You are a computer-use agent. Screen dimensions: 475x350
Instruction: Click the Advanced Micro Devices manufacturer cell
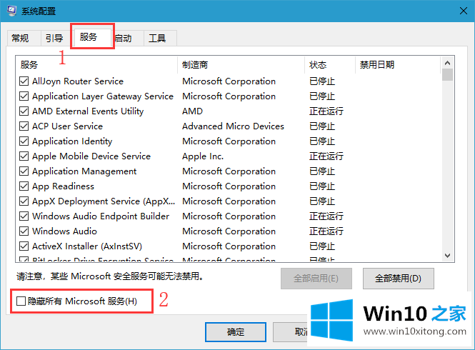(x=233, y=126)
